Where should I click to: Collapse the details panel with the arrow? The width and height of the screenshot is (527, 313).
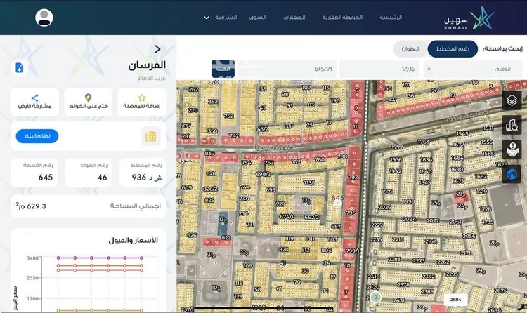[157, 49]
